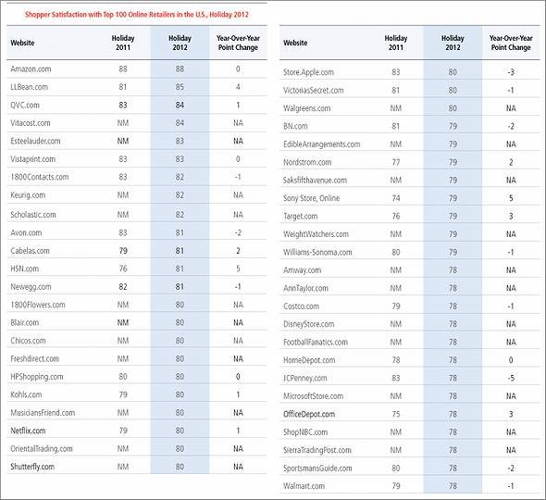Select the Shutterfly.com website name

click(x=32, y=467)
